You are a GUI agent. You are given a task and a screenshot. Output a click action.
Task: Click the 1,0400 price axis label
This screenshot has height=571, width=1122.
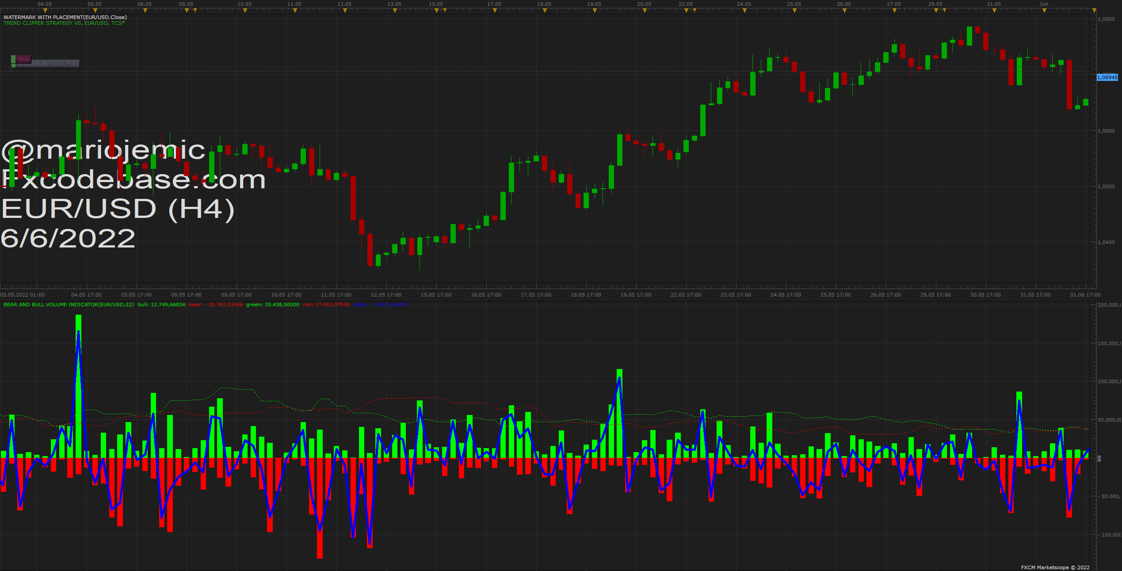tap(1107, 242)
